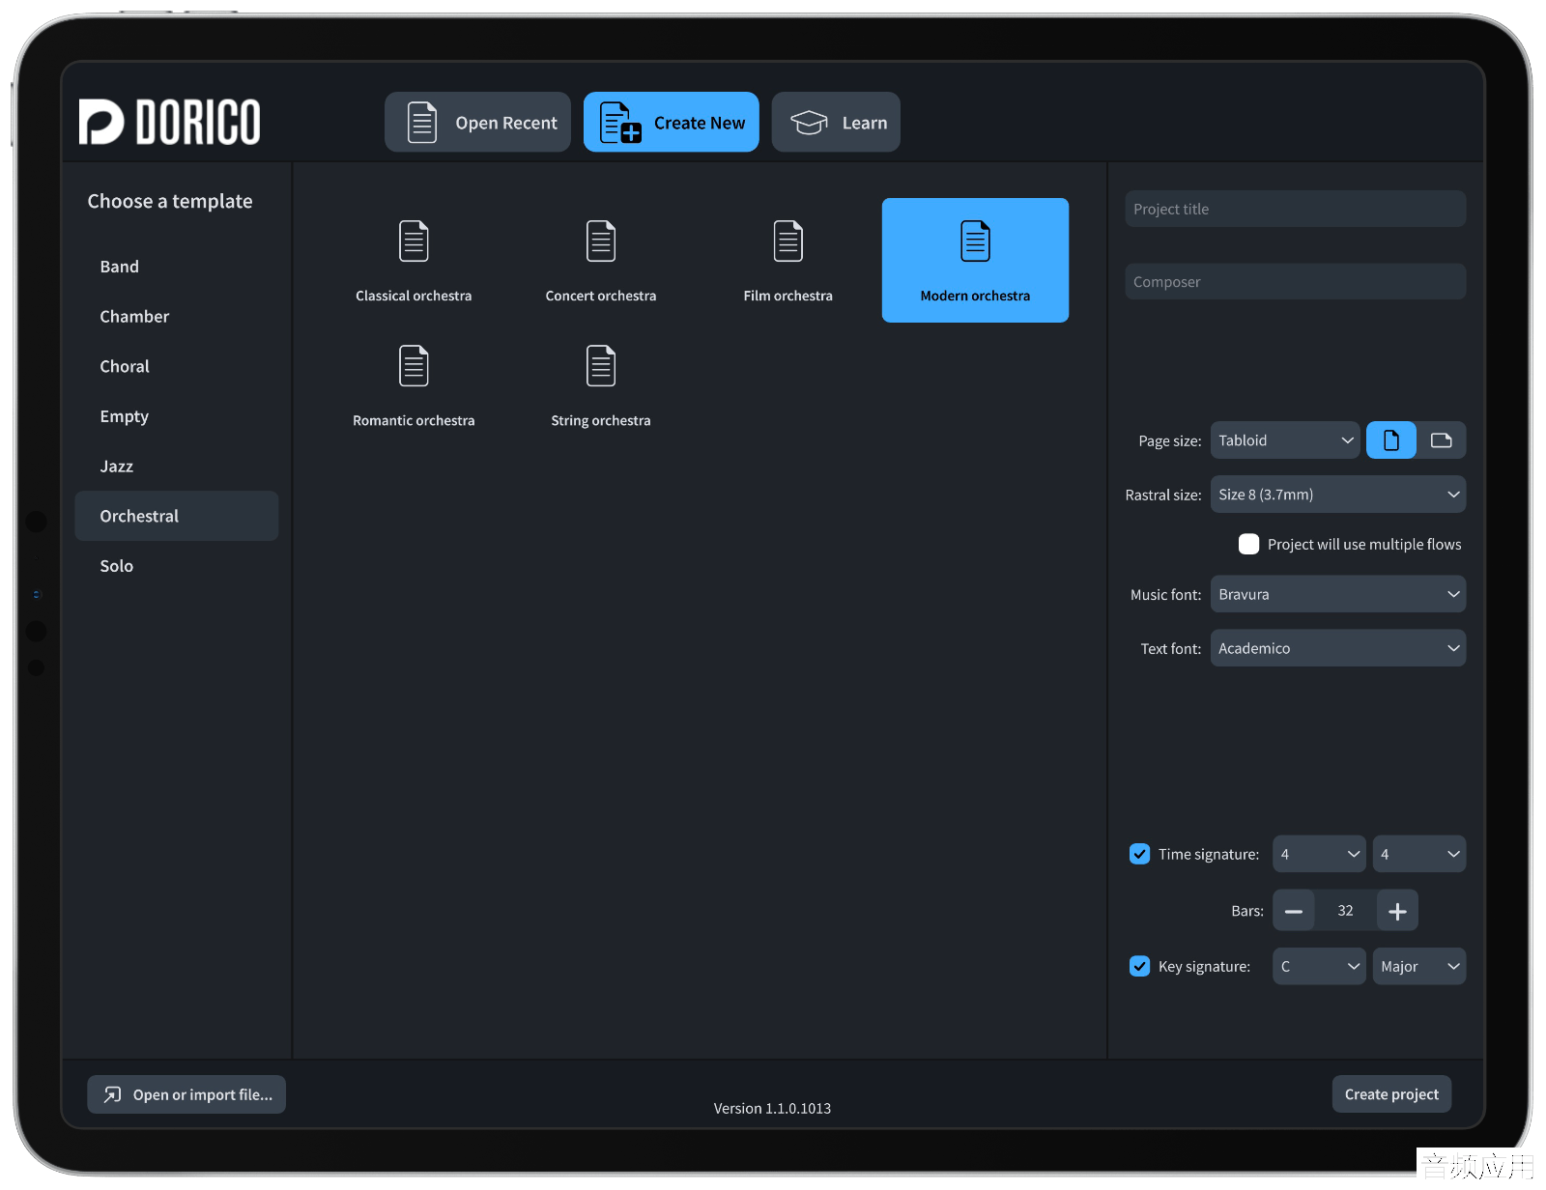The width and height of the screenshot is (1546, 1190).
Task: Open the Text font Academico dropdown
Action: 1337,648
